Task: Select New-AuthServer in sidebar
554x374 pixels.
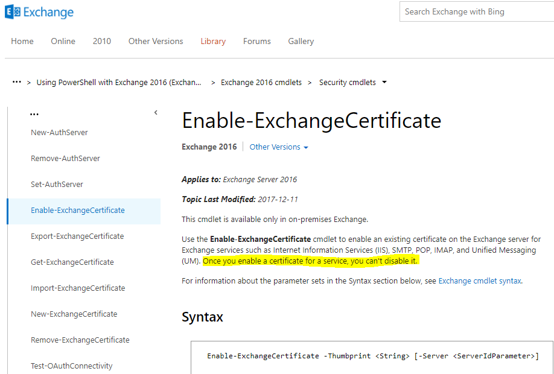Action: (59, 133)
